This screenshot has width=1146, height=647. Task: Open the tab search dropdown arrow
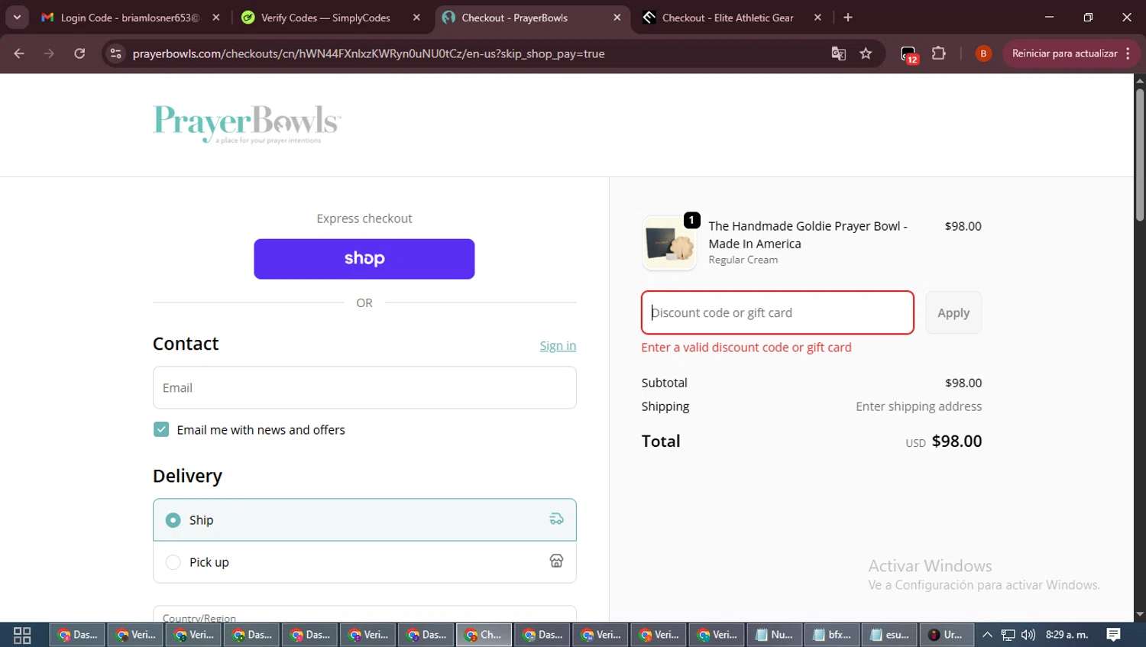click(x=17, y=17)
